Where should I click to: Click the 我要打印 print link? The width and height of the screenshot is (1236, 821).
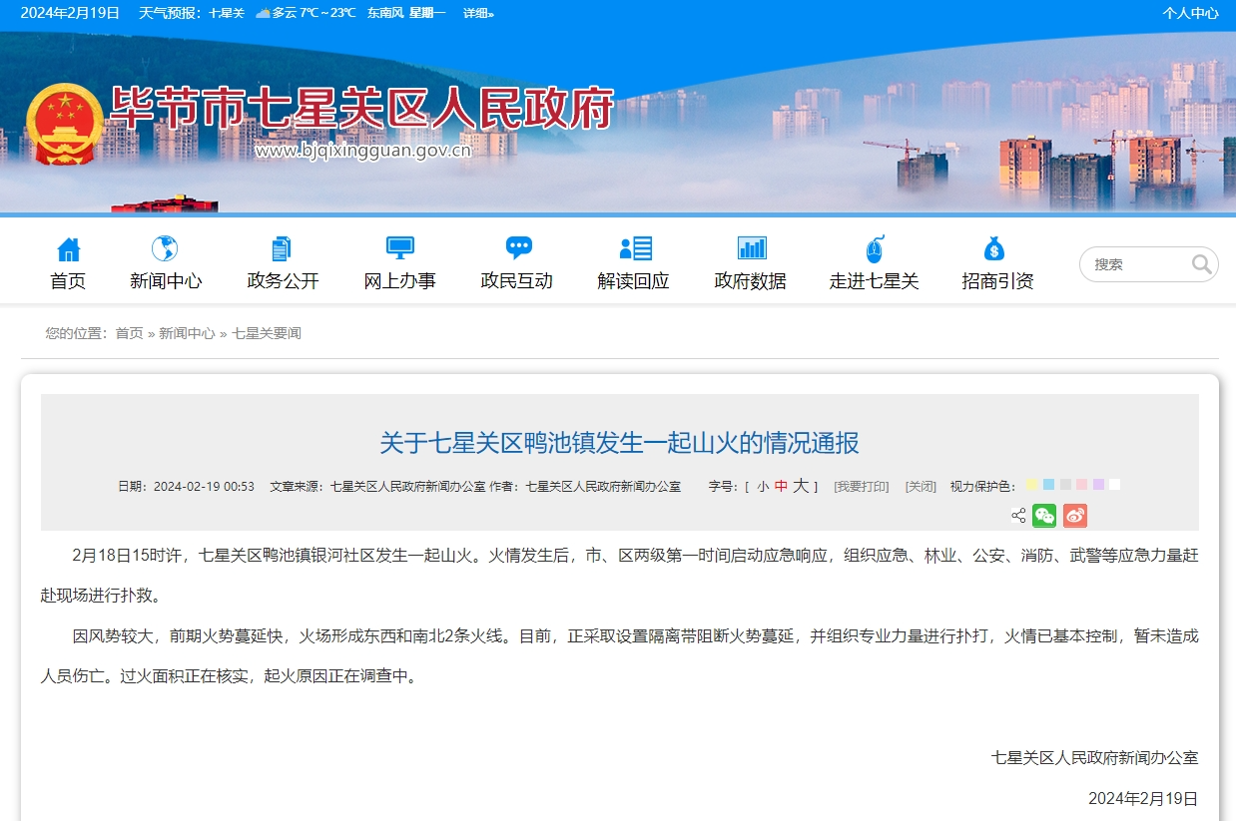[x=860, y=486]
